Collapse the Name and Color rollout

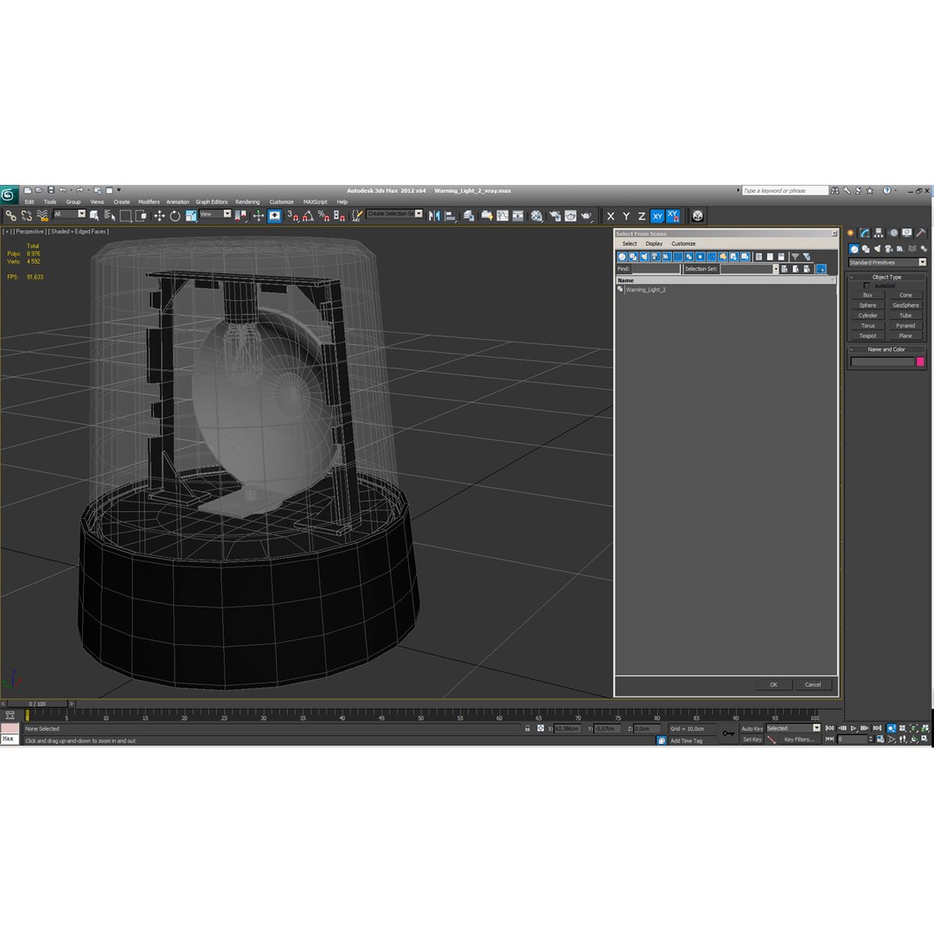click(x=886, y=349)
